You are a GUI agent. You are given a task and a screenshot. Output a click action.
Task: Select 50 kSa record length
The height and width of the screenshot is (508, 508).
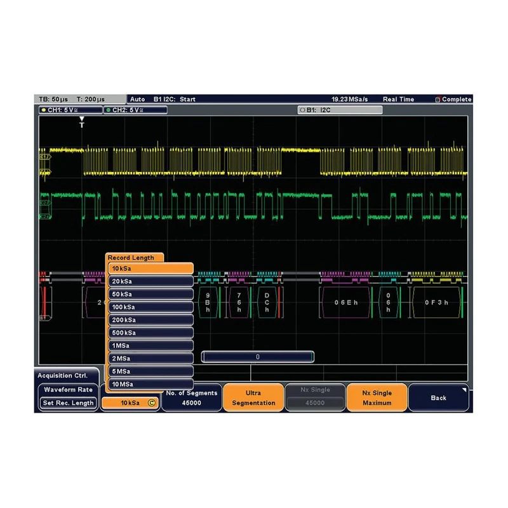tap(150, 294)
